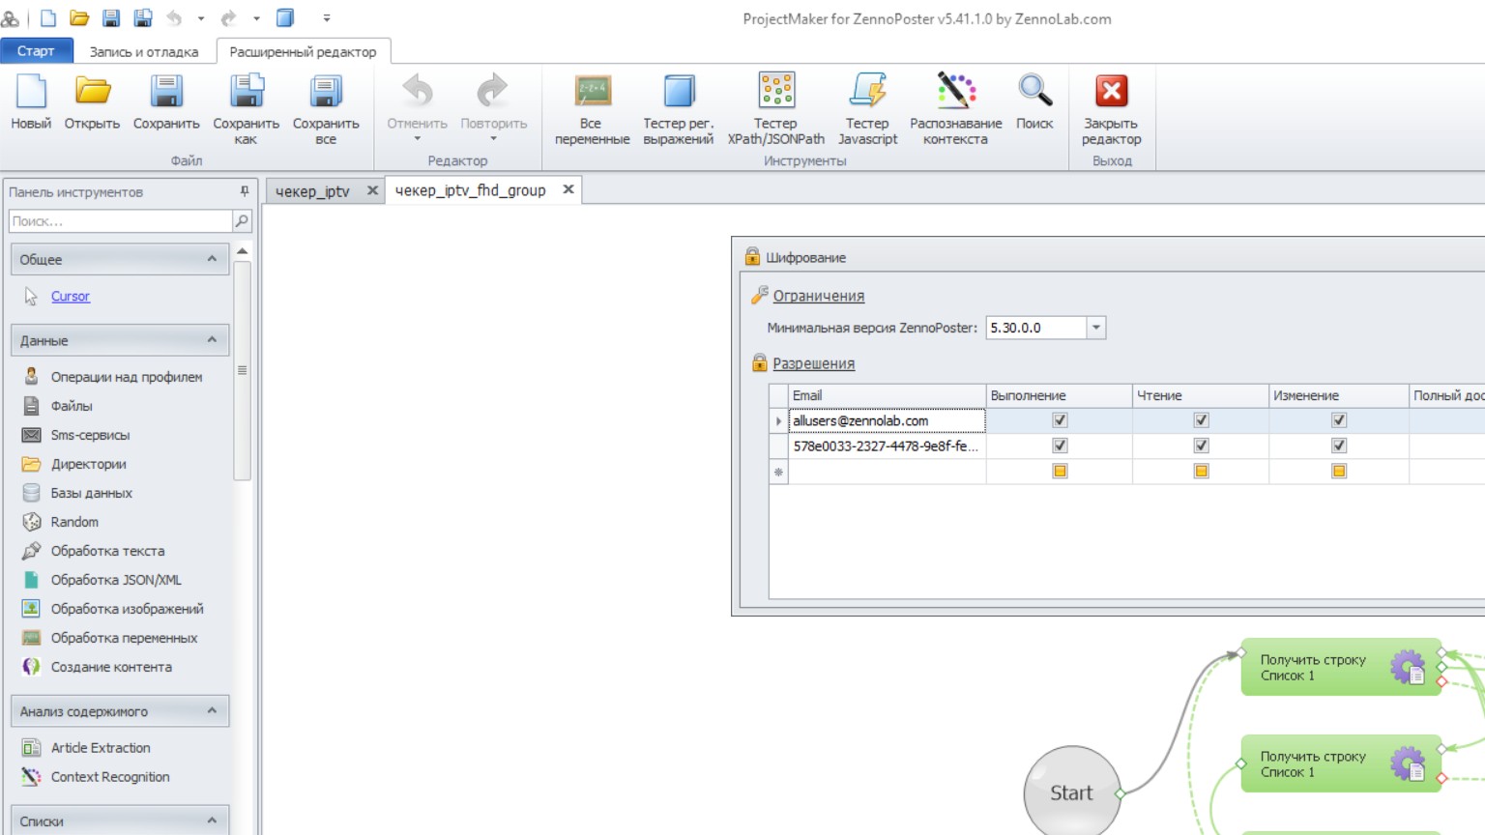Close the чекер_iptv_fhd_group tab
This screenshot has height=835, width=1485.
(x=568, y=189)
